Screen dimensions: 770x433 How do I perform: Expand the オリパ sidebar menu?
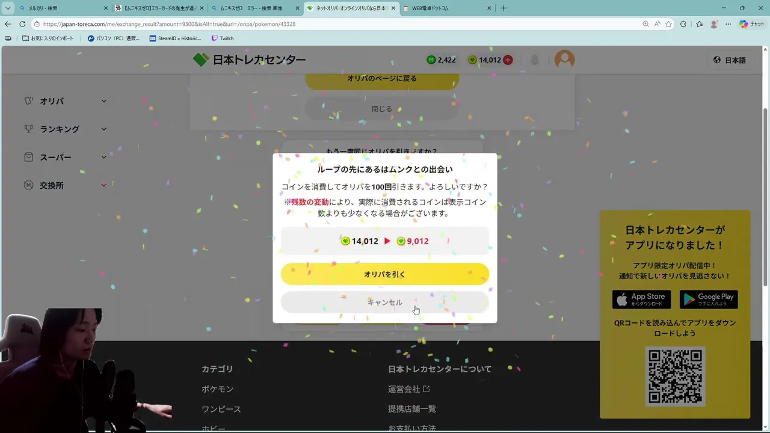(x=65, y=101)
